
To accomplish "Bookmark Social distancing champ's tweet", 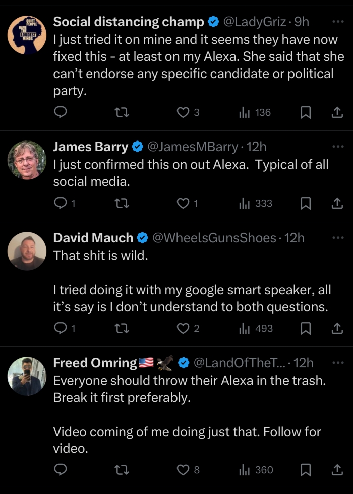I will 305,113.
